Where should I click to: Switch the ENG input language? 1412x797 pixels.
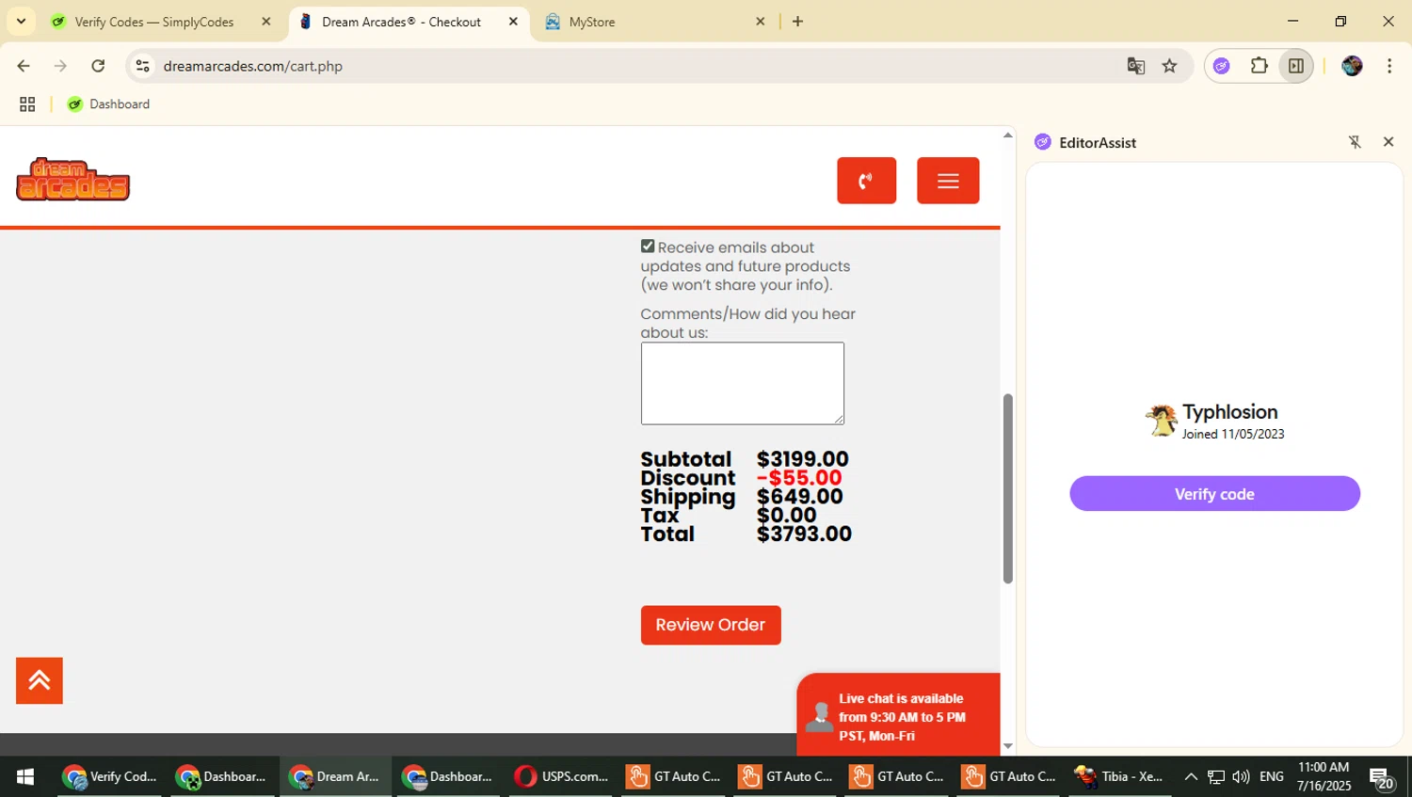(x=1272, y=776)
